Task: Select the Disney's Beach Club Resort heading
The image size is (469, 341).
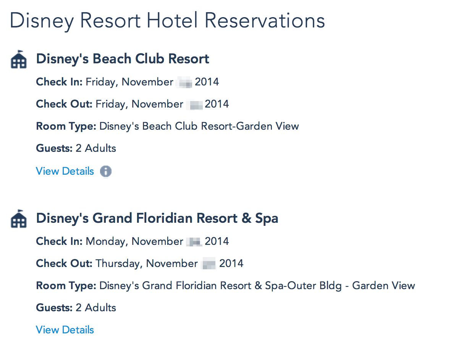Action: (123, 59)
